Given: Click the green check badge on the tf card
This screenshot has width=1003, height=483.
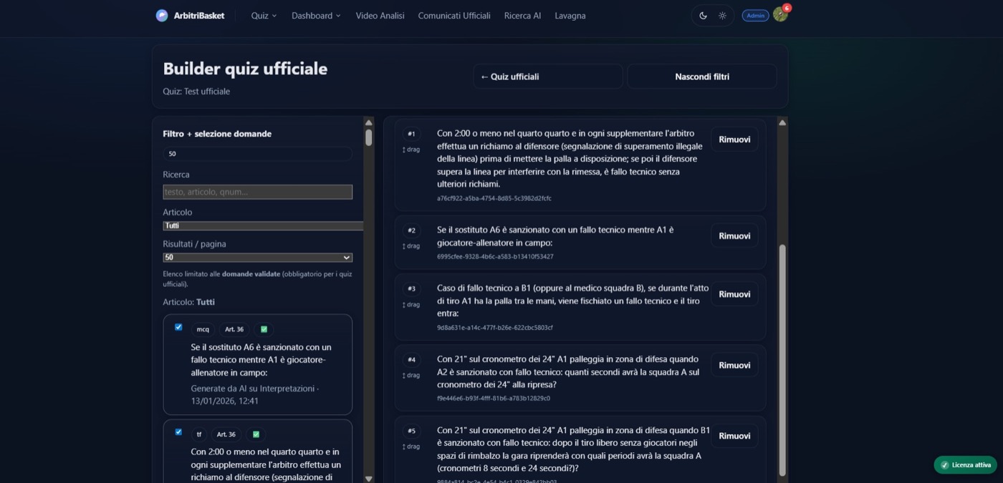Looking at the screenshot, I should [x=255, y=434].
